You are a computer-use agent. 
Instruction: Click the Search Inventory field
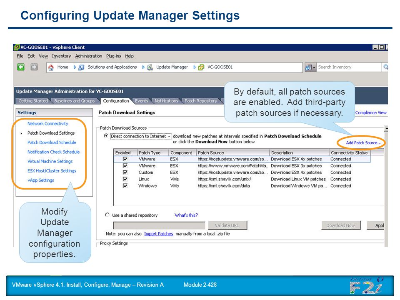pos(349,67)
